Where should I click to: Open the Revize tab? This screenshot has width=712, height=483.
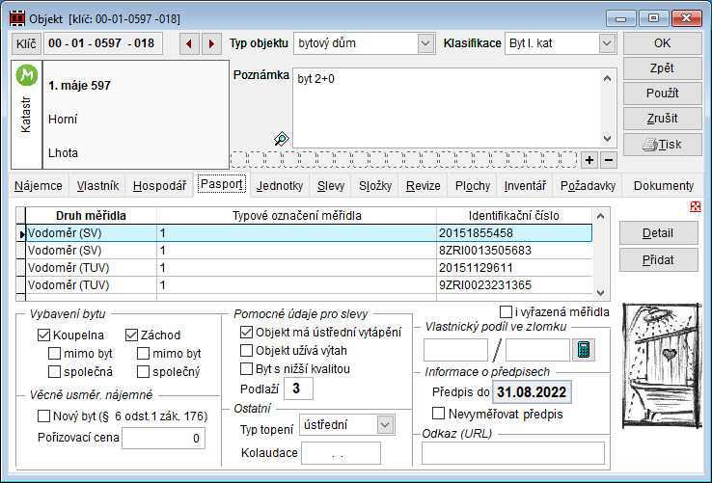coord(421,185)
